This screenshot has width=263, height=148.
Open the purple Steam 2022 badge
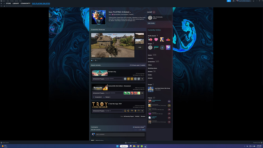pyautogui.click(x=168, y=48)
